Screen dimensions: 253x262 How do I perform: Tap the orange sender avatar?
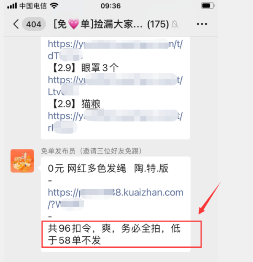pos(22,161)
